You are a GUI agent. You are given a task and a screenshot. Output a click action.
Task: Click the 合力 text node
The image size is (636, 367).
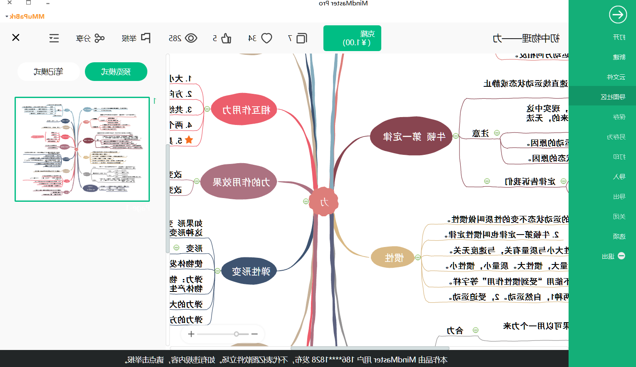coord(455,330)
